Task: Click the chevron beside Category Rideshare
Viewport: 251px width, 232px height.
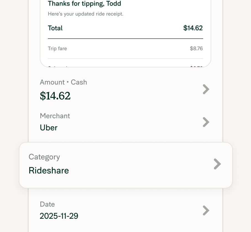Action: click(217, 164)
